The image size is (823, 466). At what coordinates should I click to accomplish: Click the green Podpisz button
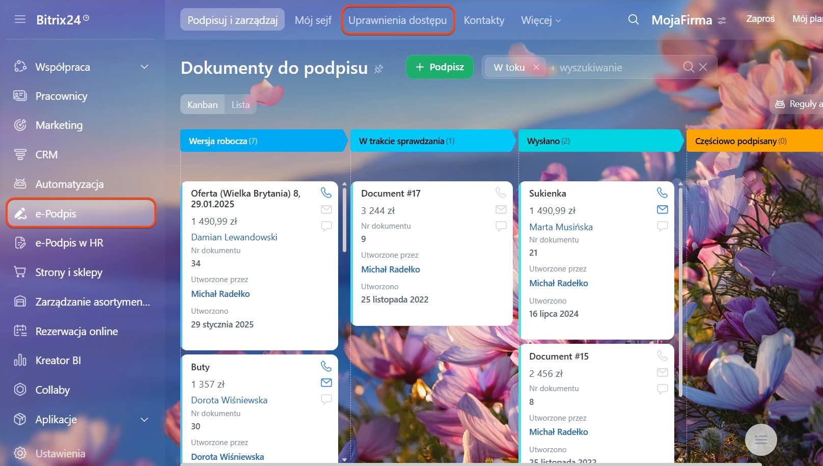click(440, 67)
